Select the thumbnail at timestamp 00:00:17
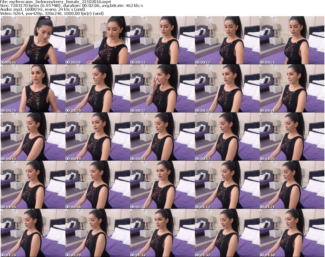 [227, 40]
